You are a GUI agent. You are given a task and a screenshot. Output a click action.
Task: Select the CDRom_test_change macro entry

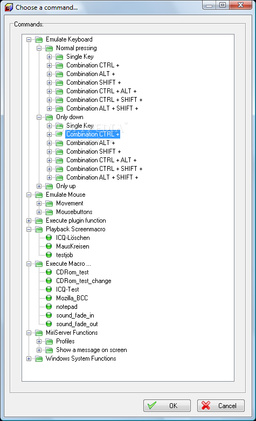point(84,281)
